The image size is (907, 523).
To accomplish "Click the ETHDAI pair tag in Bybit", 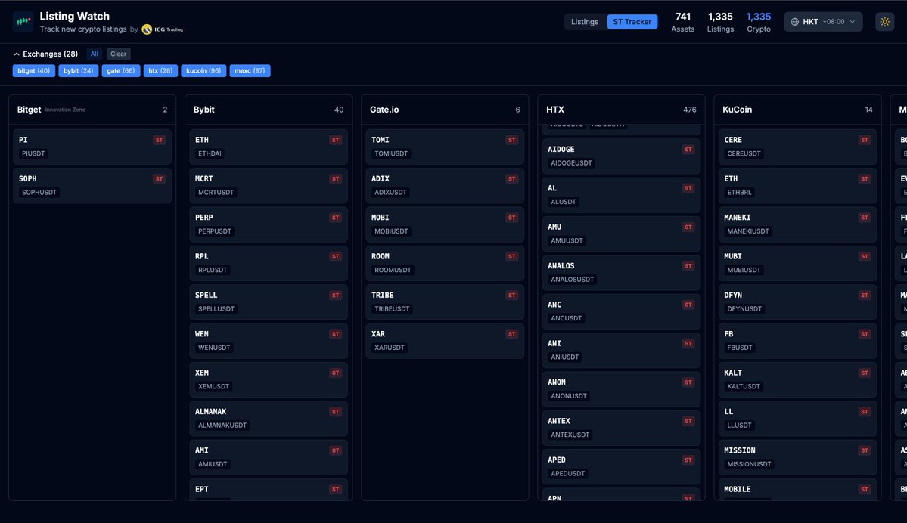I will tap(210, 153).
